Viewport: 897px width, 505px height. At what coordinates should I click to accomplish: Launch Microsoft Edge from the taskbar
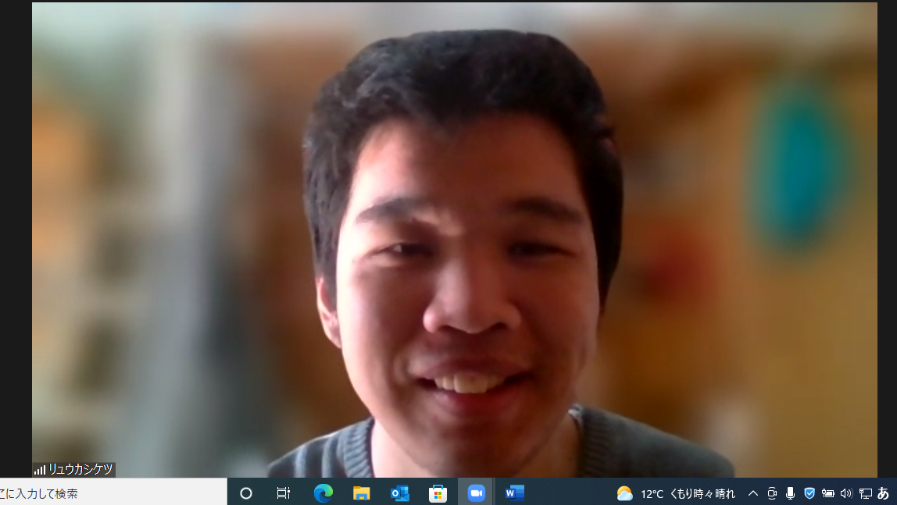[323, 493]
